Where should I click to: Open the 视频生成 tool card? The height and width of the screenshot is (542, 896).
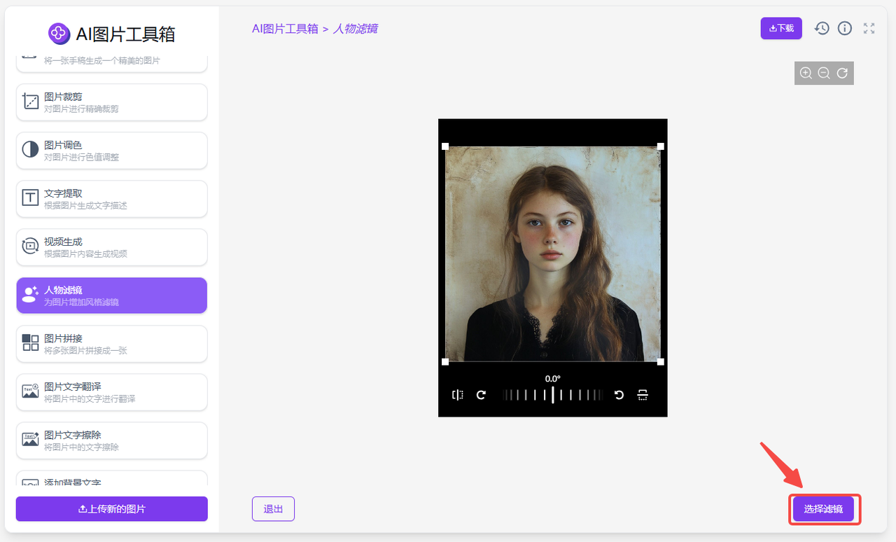[112, 247]
